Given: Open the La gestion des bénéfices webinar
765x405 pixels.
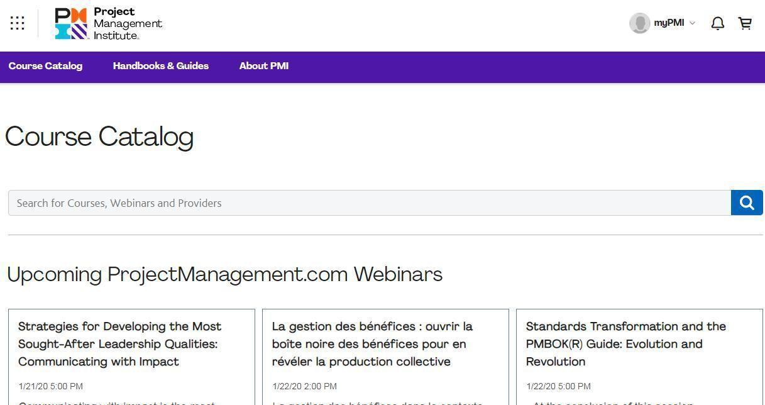Looking at the screenshot, I should pos(372,344).
